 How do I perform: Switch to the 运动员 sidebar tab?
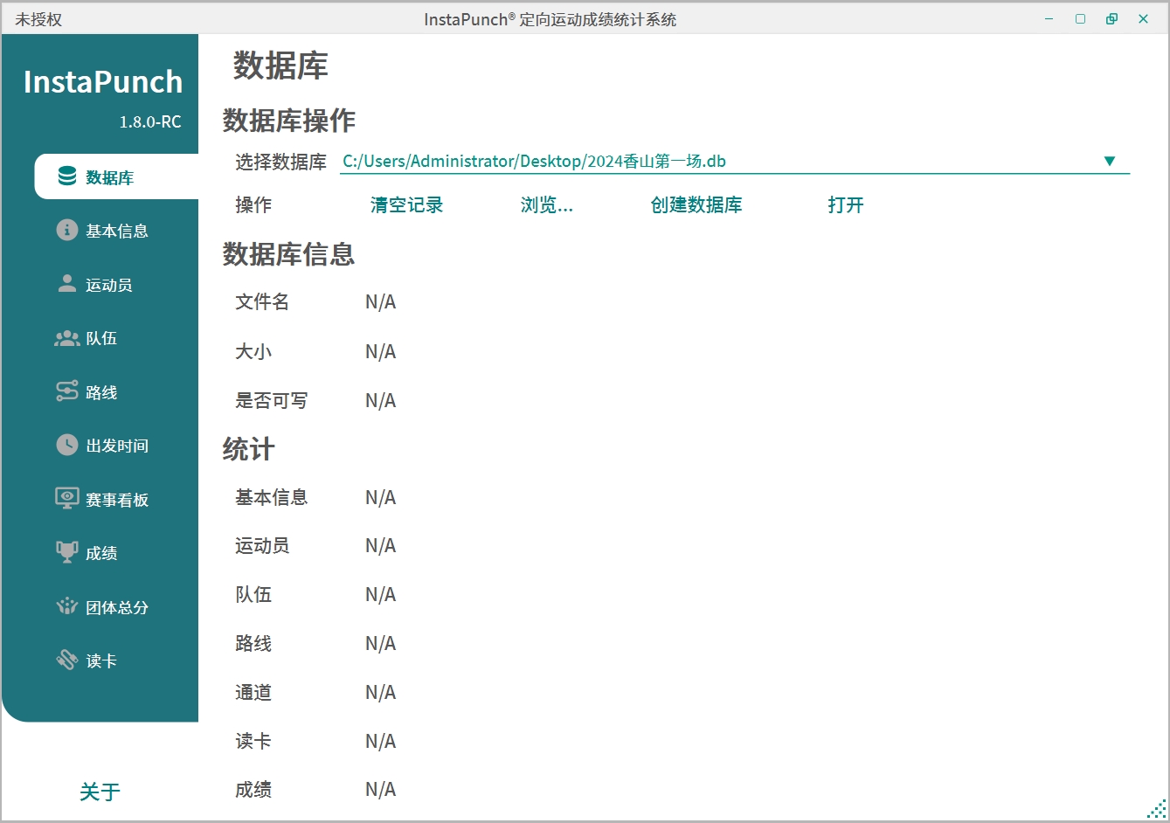click(x=109, y=285)
